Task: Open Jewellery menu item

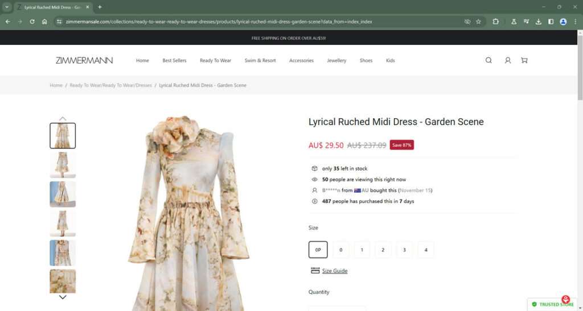Action: tap(336, 60)
